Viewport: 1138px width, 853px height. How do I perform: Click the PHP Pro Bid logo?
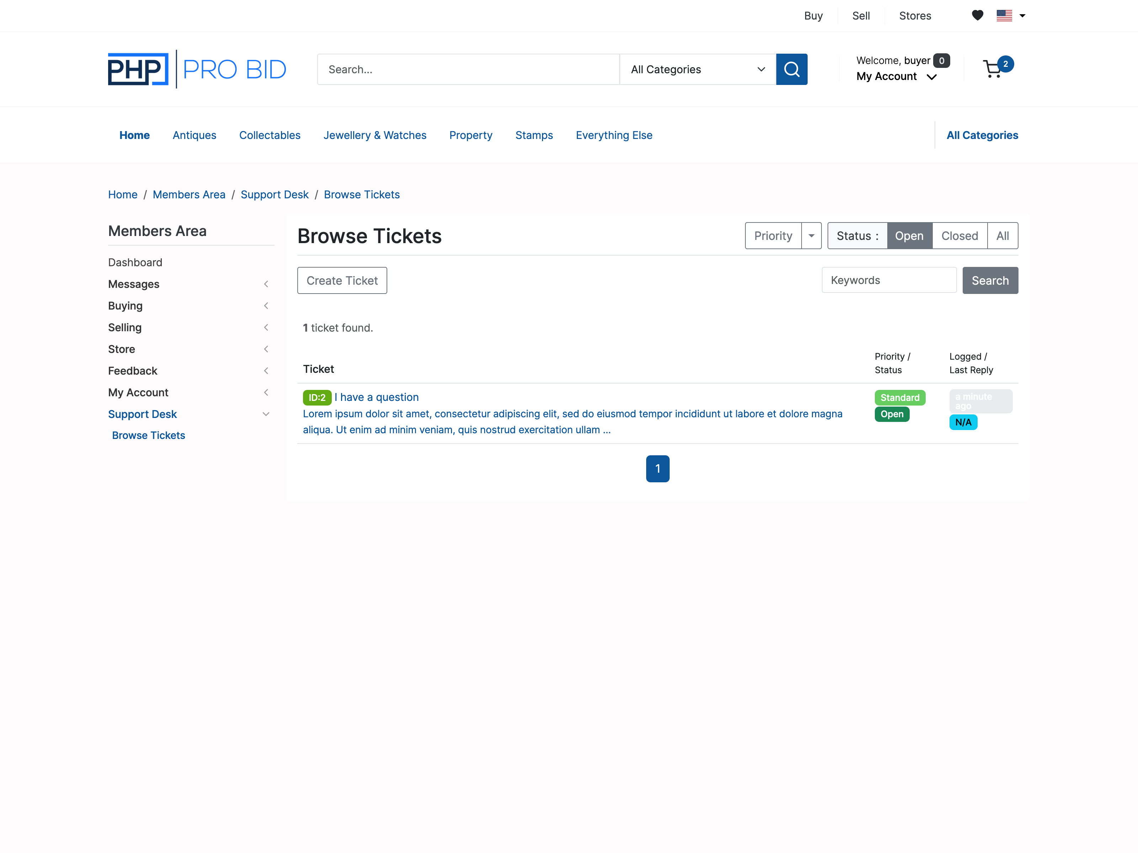(x=197, y=69)
